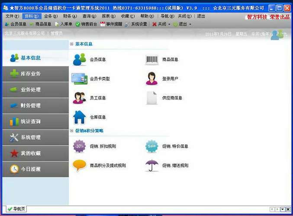Click 促销.赠送规则 text label
Screen dimensions: 293x216
tap(175, 165)
